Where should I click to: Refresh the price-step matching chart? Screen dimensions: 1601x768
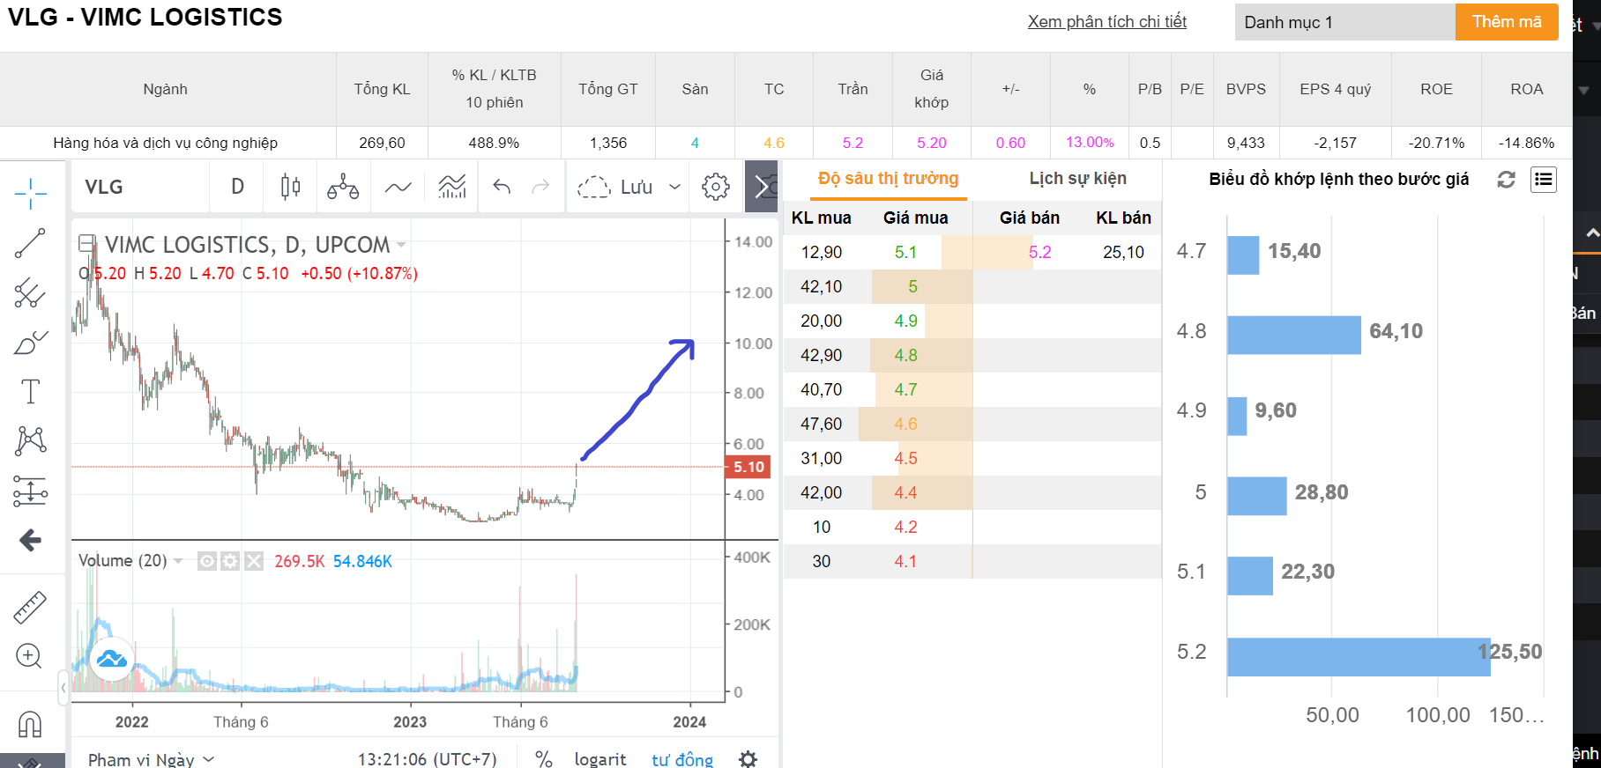coord(1507,180)
